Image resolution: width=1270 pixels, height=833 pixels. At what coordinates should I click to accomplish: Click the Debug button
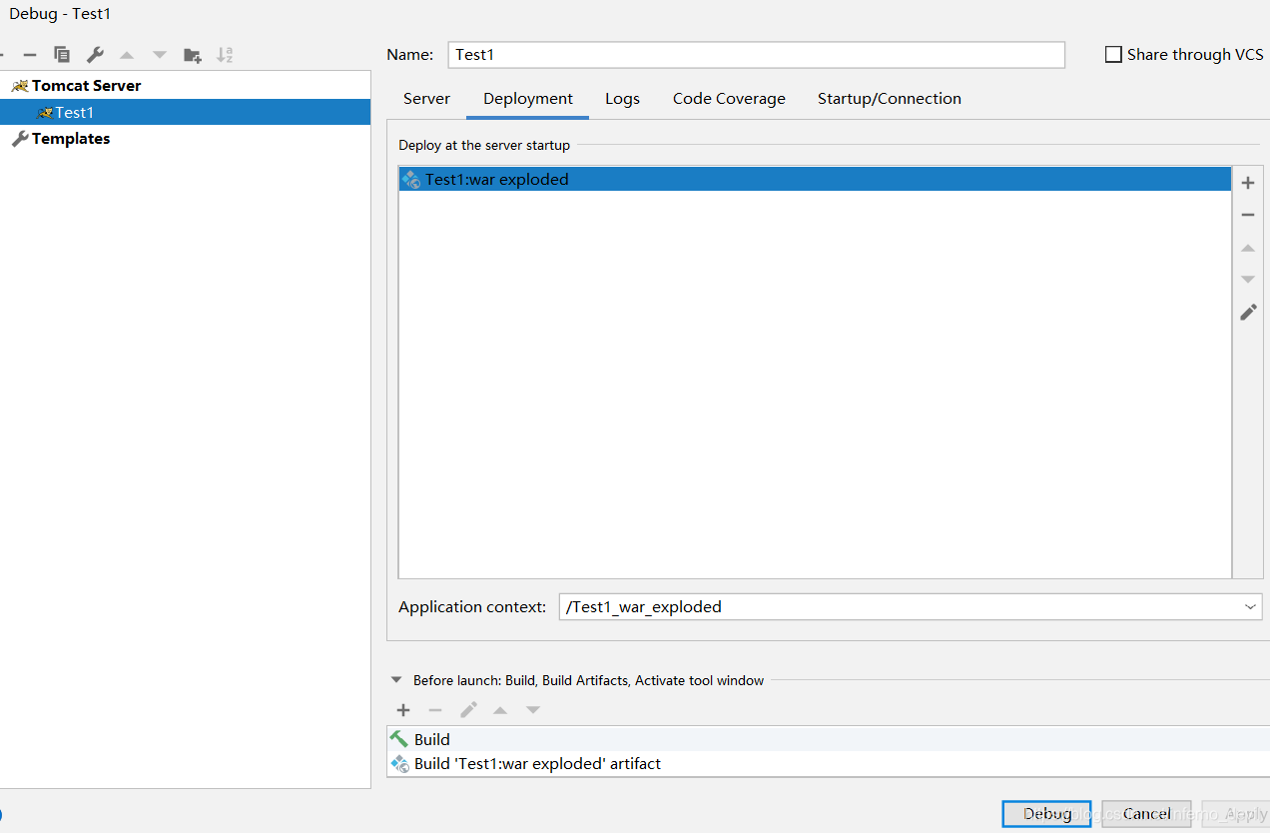pos(1046,814)
